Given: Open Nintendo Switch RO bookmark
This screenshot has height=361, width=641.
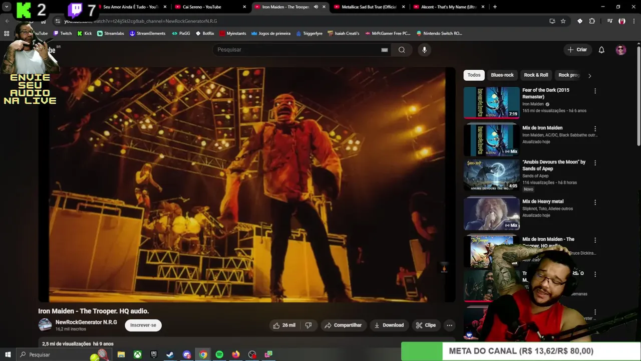Looking at the screenshot, I should 439,34.
